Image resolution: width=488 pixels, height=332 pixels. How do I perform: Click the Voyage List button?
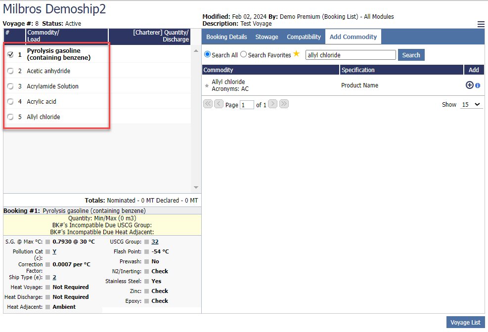tap(465, 322)
